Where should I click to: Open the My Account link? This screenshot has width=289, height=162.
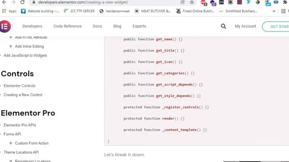click(x=245, y=26)
